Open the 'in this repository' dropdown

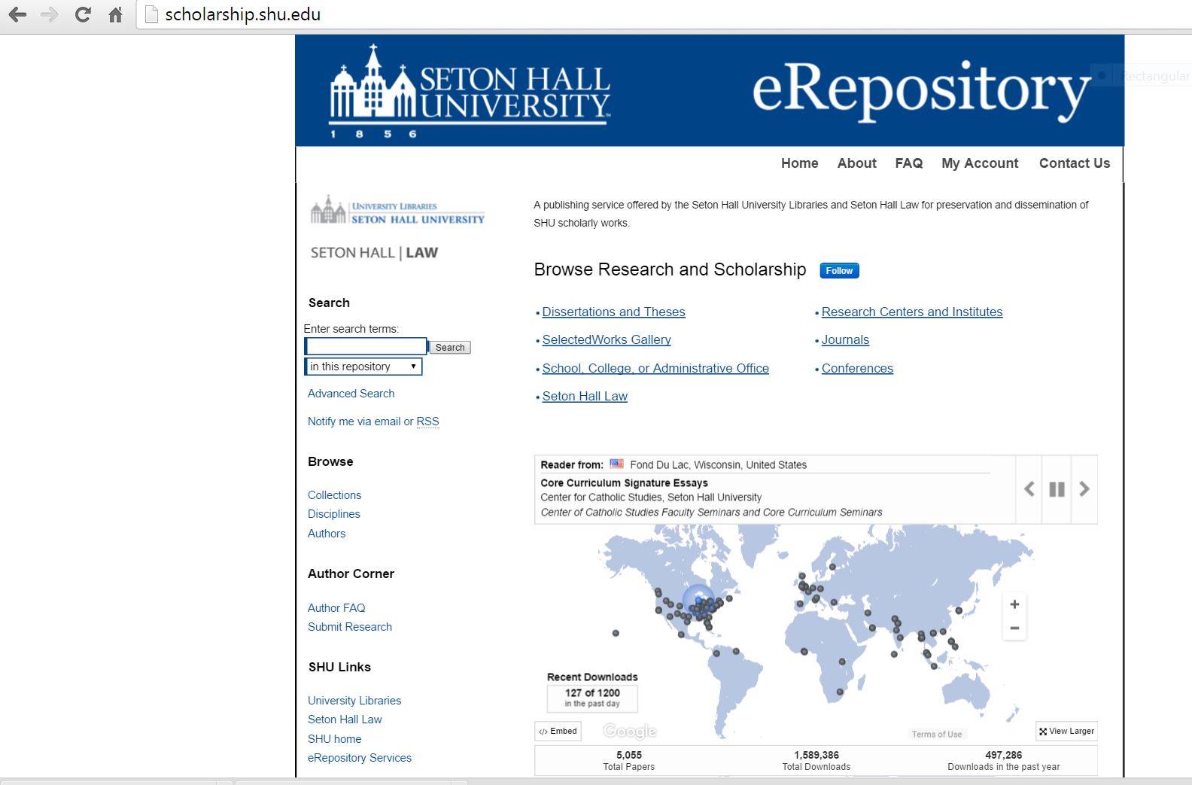(363, 367)
